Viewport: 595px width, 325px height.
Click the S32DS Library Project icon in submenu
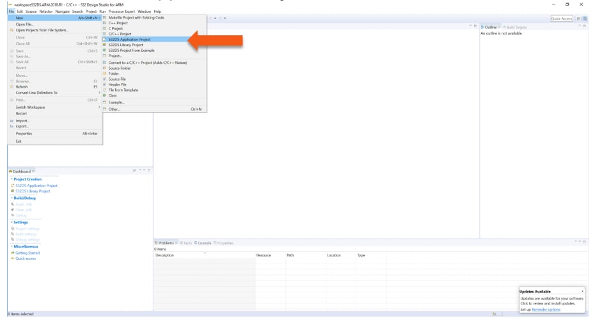pyautogui.click(x=105, y=45)
